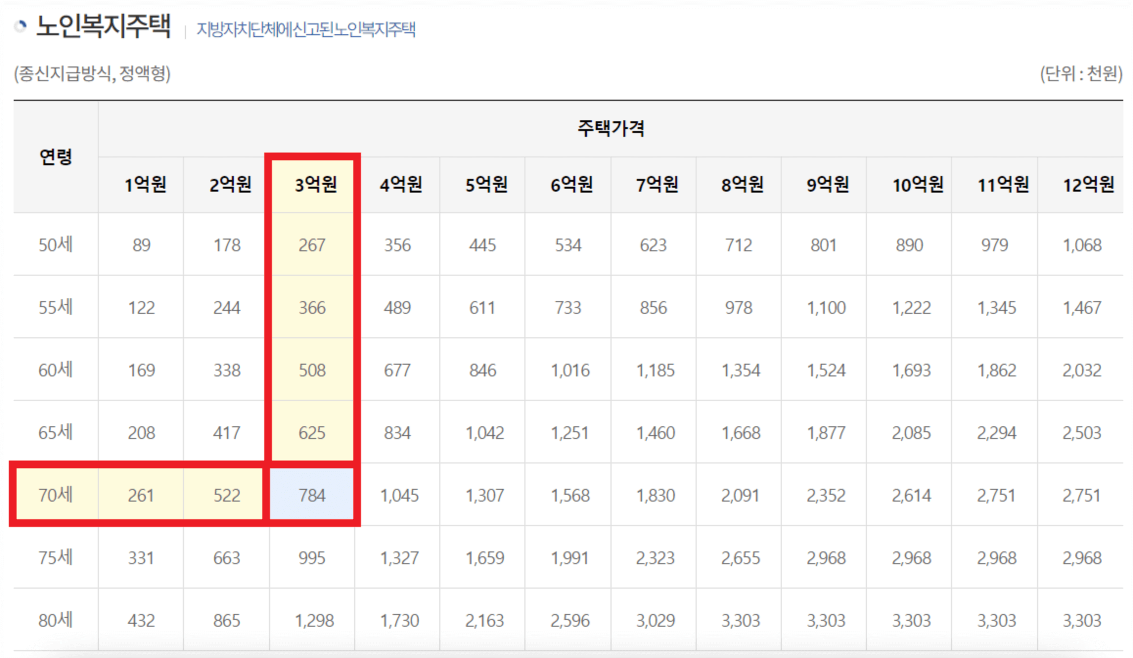Click the 연령 column header

56,156
